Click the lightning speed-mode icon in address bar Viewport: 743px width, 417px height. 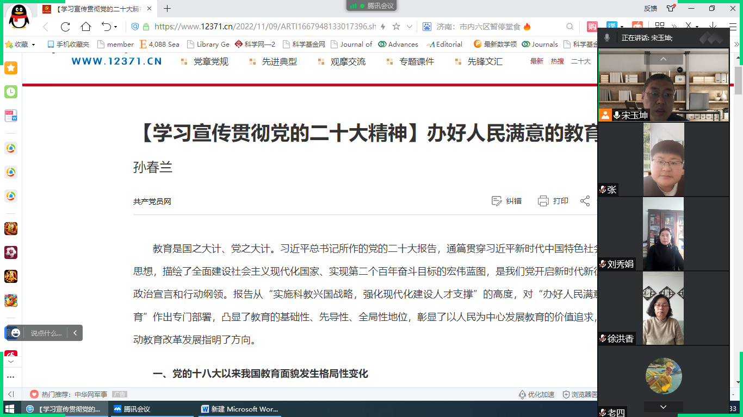383,27
